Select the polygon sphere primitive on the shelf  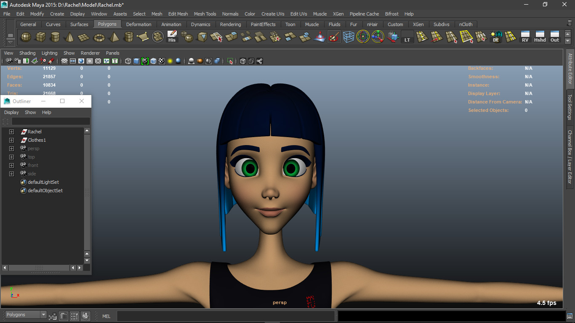[x=25, y=37]
